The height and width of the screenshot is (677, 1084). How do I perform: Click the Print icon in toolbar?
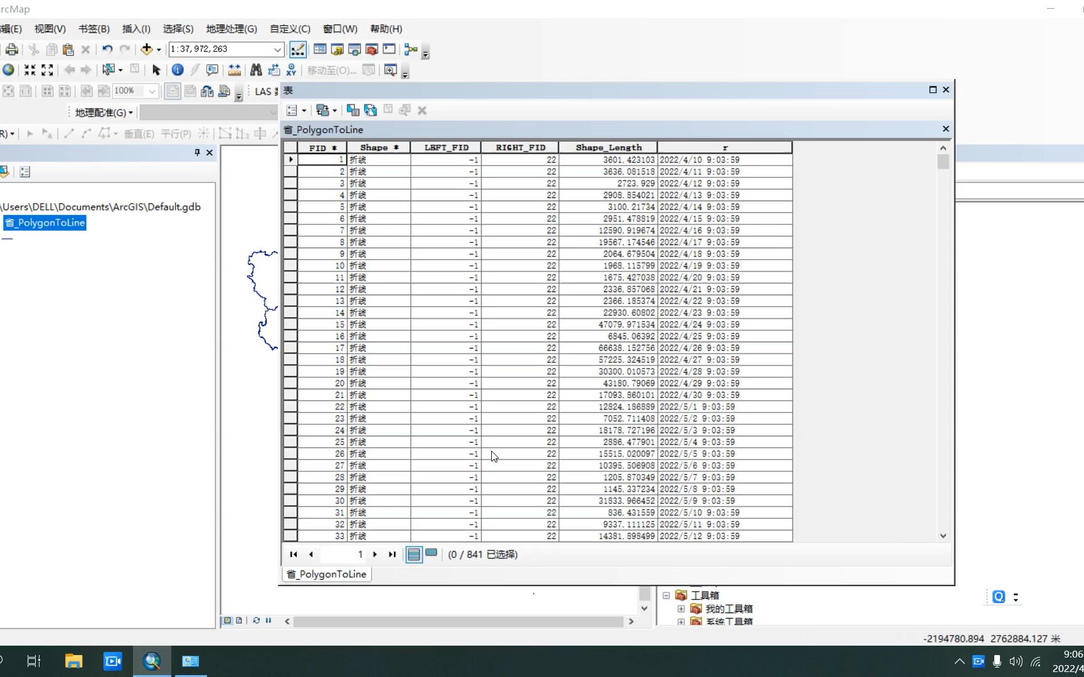point(11,50)
